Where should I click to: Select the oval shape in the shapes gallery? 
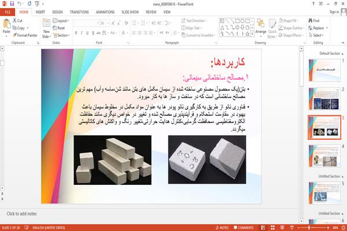tap(242, 21)
